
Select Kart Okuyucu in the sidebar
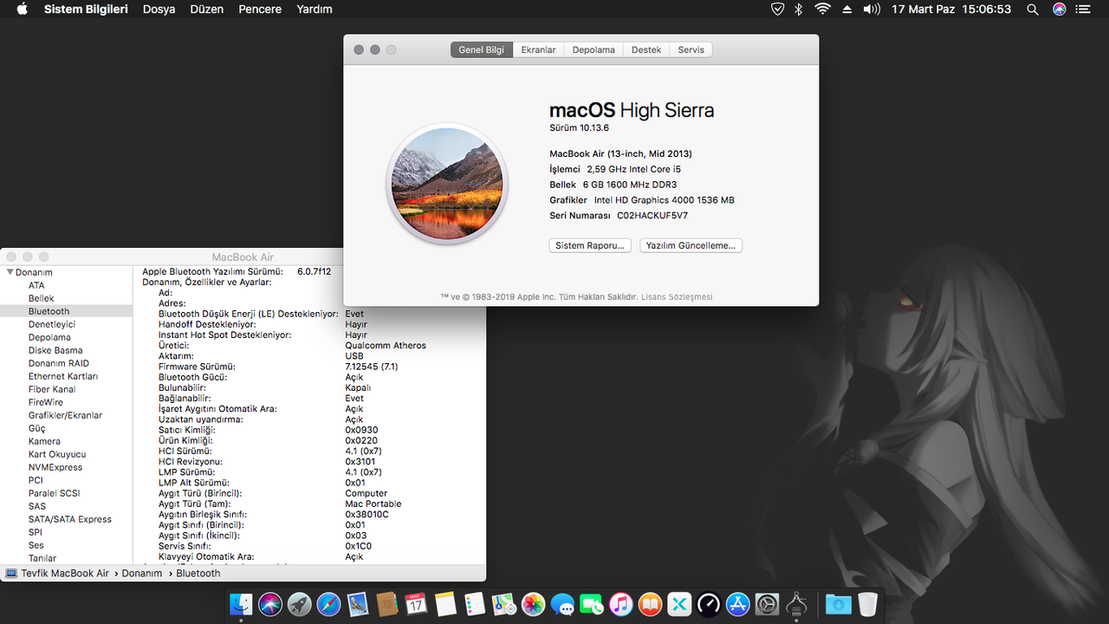(x=57, y=454)
